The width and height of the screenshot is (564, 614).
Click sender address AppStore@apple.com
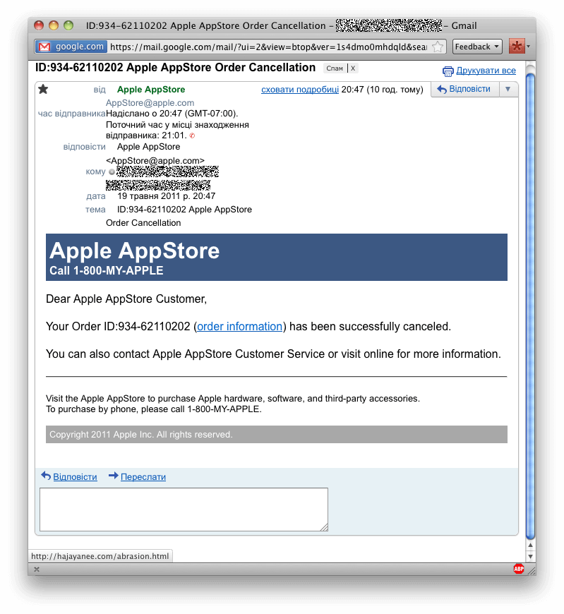pos(150,102)
